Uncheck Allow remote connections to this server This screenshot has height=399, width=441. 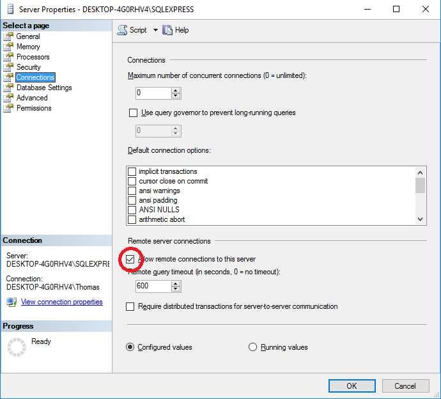[x=130, y=259]
